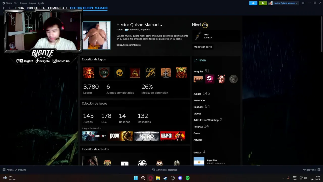Image resolution: width=323 pixels, height=182 pixels.
Task: Switch to the BIBLIOTECA tab
Action: pyautogui.click(x=36, y=8)
